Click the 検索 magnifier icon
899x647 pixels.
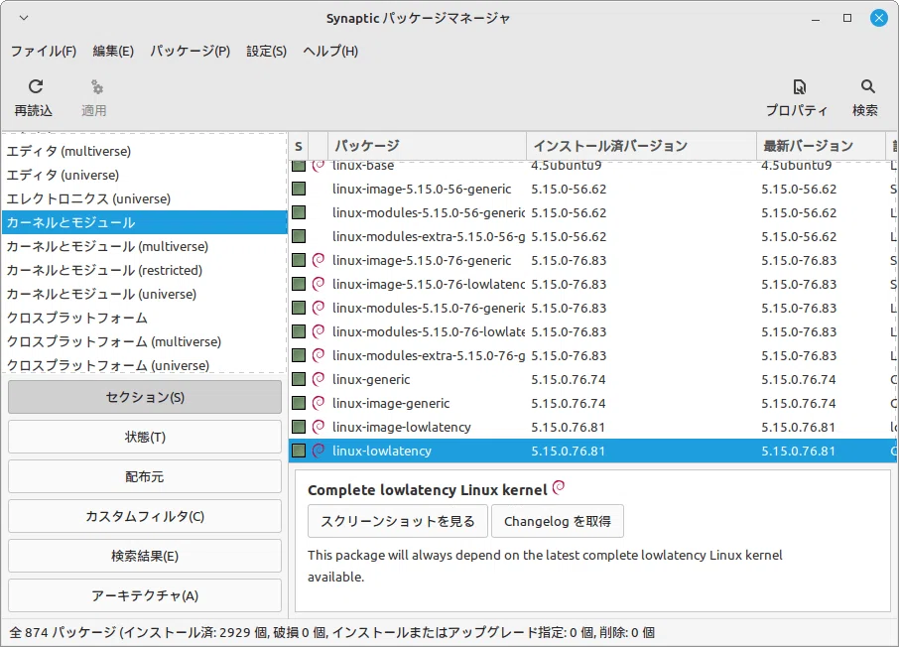[867, 86]
